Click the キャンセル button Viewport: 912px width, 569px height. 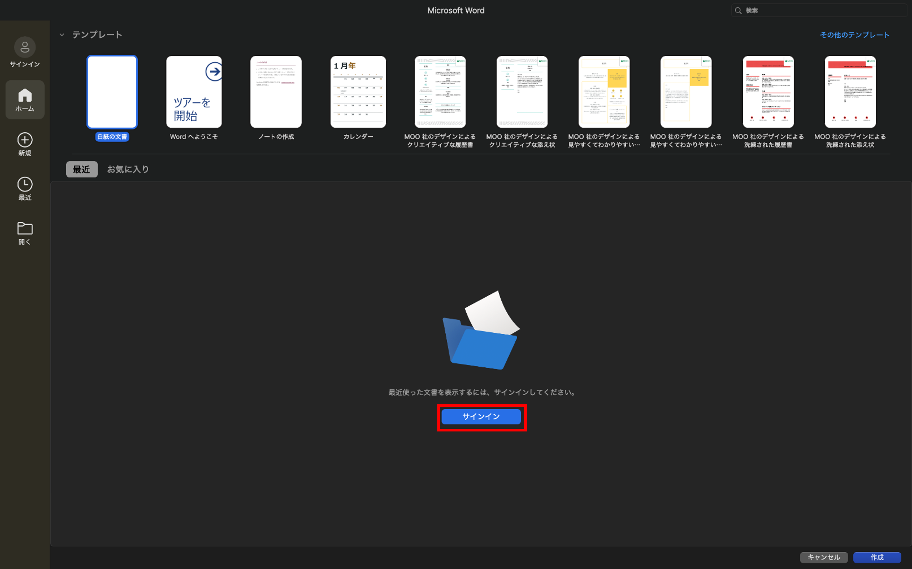pos(824,557)
